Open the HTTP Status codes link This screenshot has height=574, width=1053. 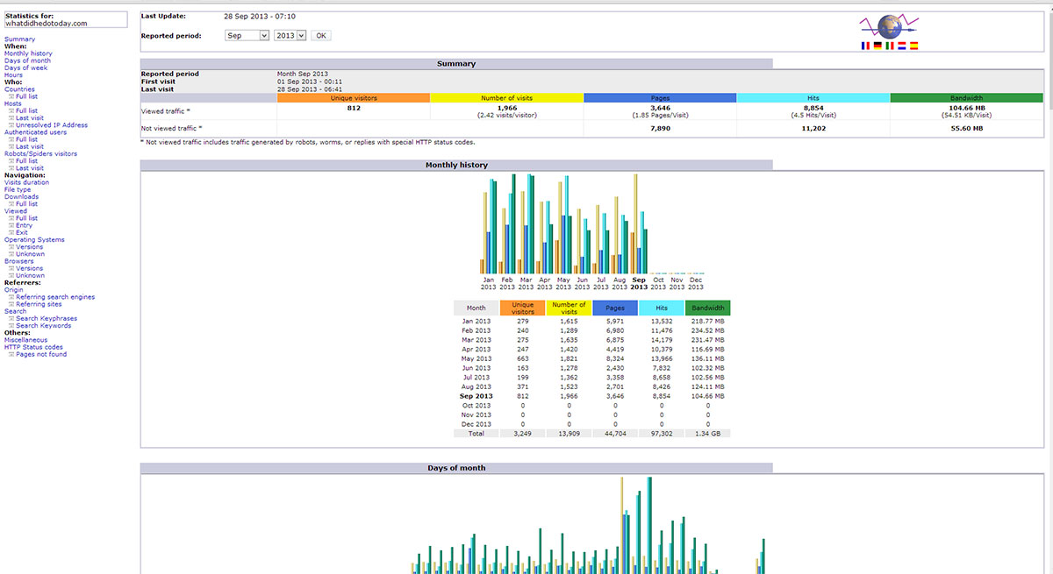pos(33,347)
